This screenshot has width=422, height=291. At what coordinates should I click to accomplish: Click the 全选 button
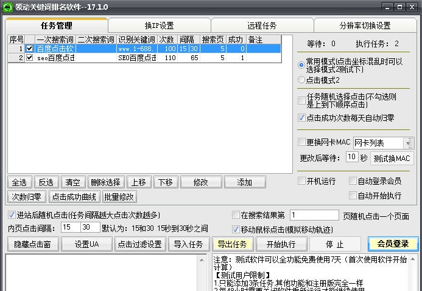[19, 182]
